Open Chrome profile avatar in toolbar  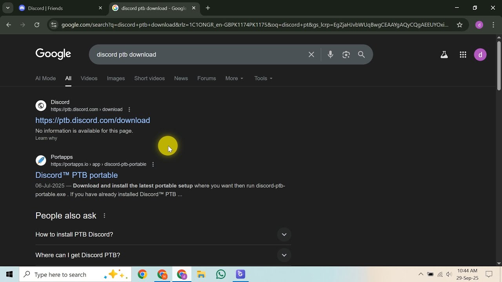[479, 25]
